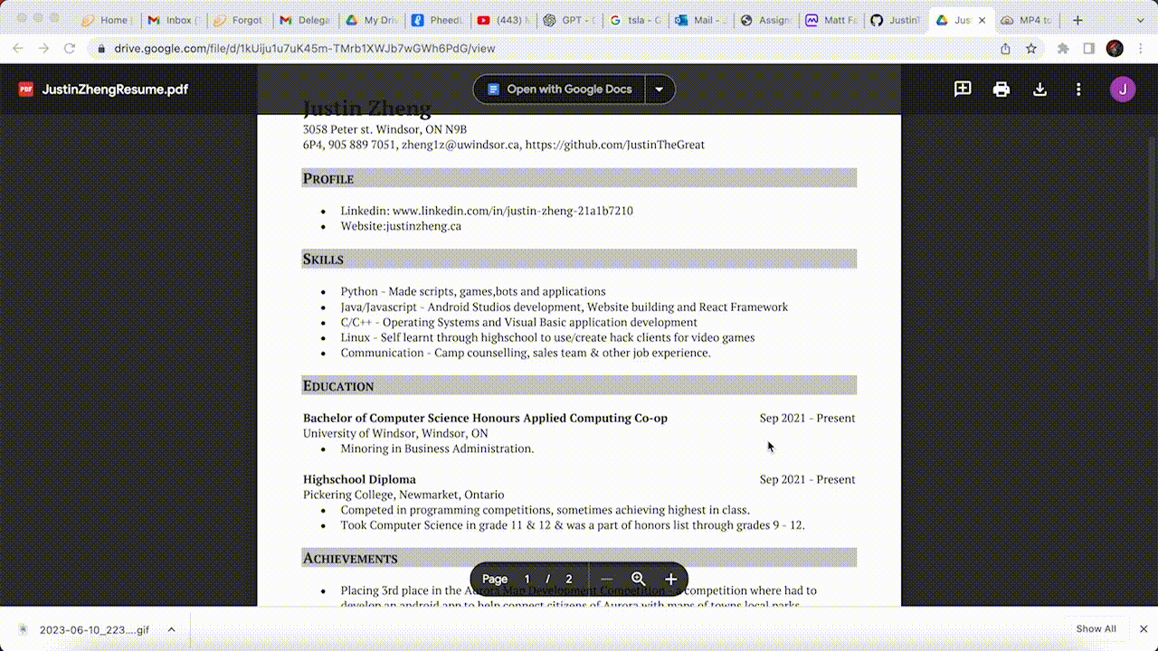Click the Education section heading
The image size is (1158, 651).
point(579,385)
